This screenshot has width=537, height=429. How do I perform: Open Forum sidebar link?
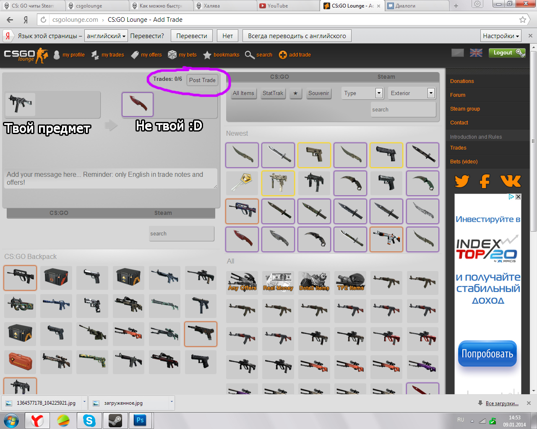tap(458, 95)
